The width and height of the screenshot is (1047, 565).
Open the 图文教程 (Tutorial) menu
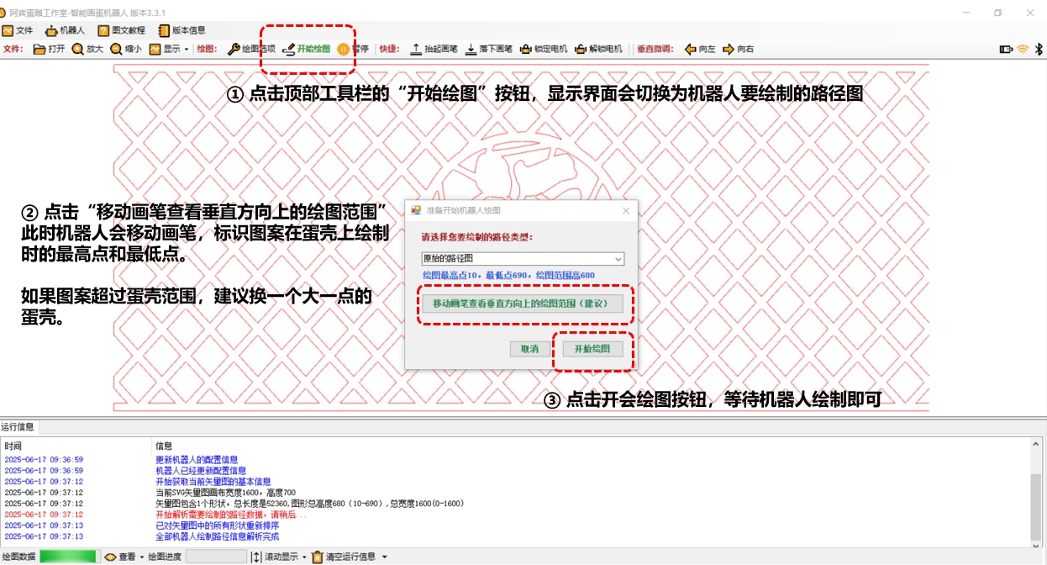click(121, 30)
